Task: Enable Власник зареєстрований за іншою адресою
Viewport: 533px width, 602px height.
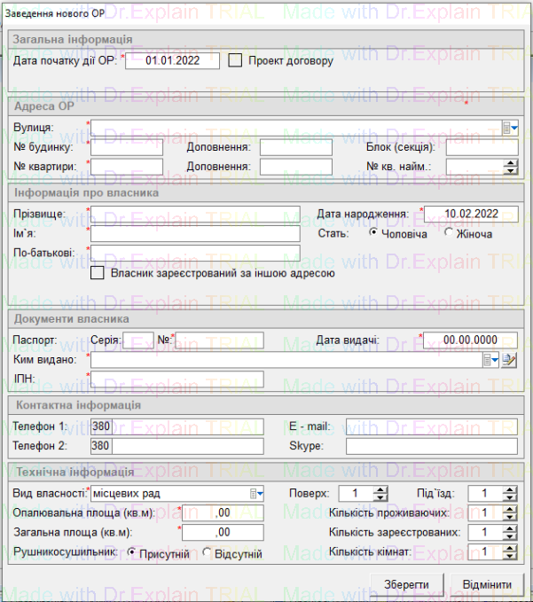Action: coord(98,273)
